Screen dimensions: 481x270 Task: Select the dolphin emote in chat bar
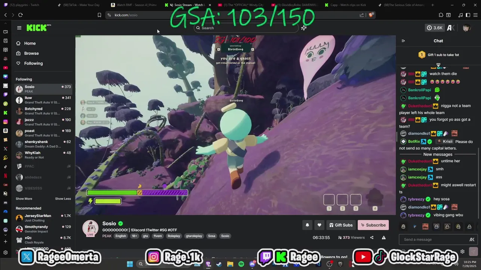414,226
